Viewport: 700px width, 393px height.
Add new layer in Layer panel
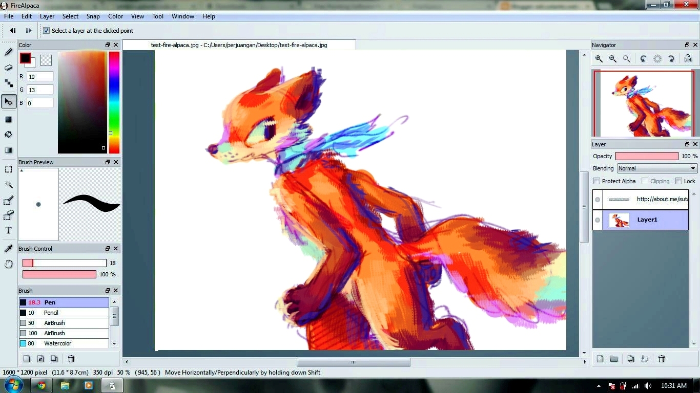pyautogui.click(x=600, y=359)
